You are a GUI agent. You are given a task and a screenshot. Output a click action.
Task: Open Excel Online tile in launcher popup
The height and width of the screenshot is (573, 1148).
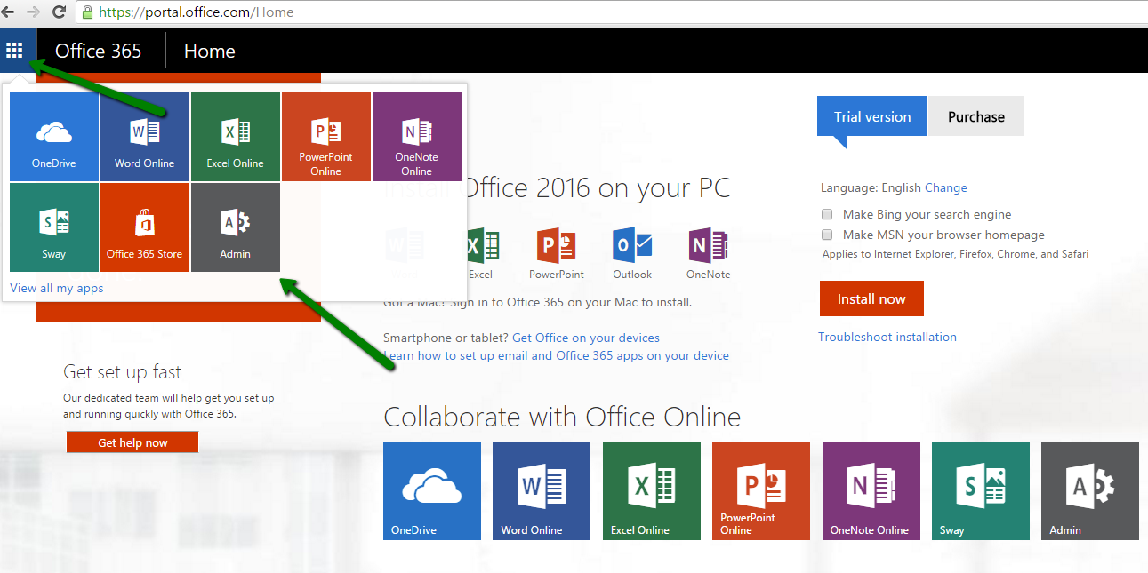click(236, 137)
